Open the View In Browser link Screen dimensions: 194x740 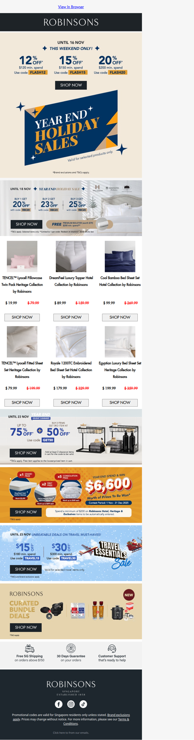pyautogui.click(x=71, y=7)
